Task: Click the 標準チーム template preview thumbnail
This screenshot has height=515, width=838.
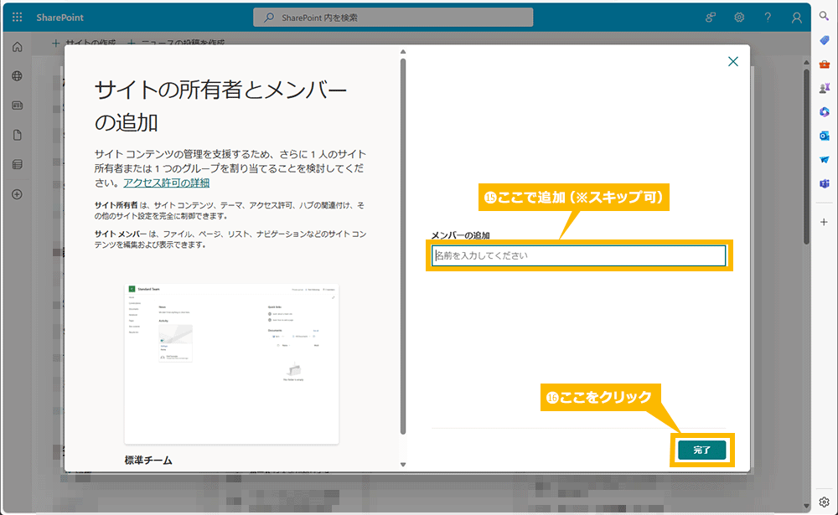Action: (231, 363)
